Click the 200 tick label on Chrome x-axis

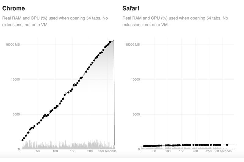(90, 151)
